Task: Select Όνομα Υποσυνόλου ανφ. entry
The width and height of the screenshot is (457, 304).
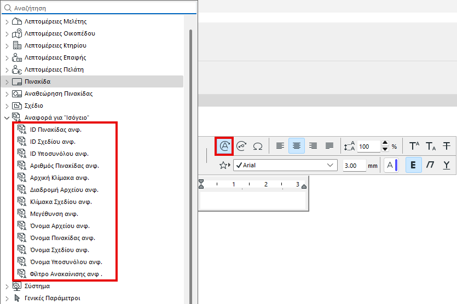Action: tap(66, 262)
